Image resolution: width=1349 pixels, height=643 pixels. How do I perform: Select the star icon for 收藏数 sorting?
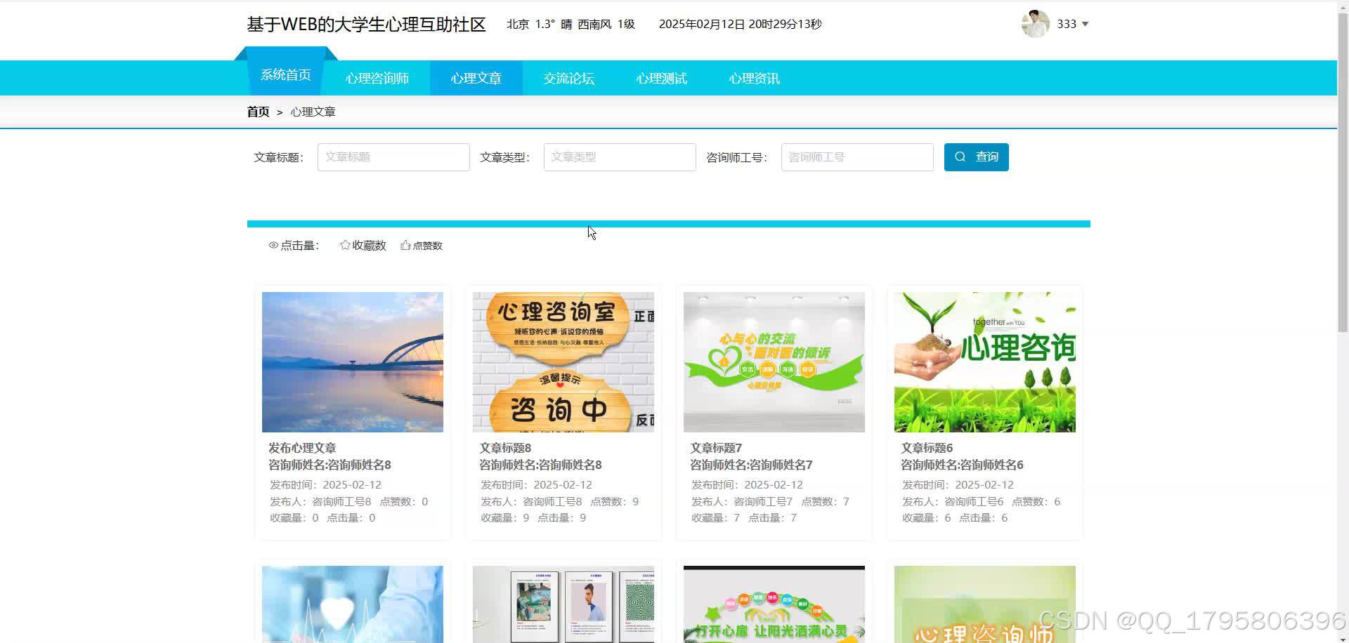[344, 244]
